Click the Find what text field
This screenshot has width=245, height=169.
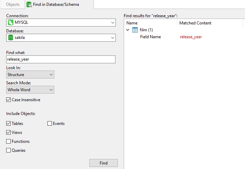point(61,59)
